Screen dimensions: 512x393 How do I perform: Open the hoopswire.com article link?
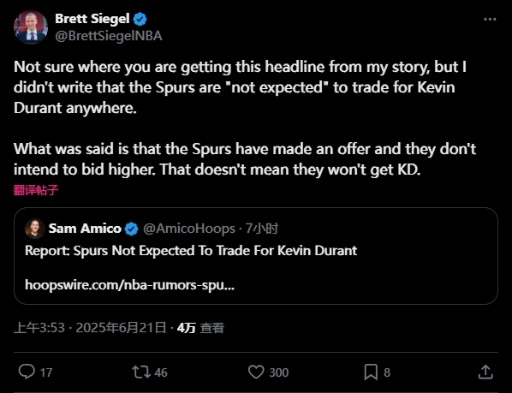click(129, 285)
